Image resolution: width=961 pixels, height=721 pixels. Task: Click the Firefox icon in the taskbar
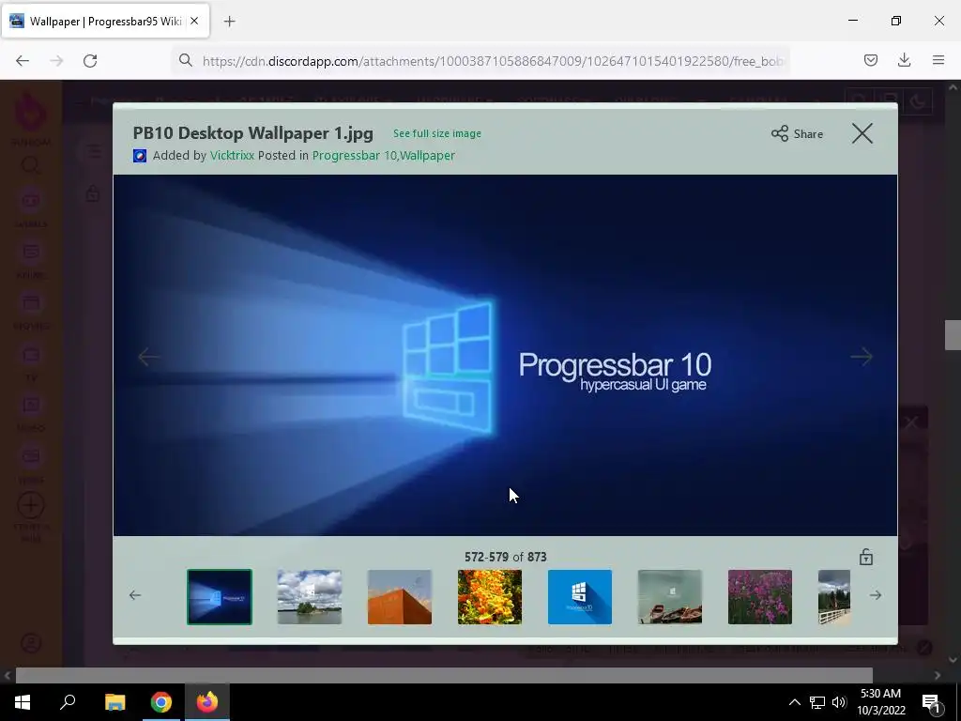[207, 702]
